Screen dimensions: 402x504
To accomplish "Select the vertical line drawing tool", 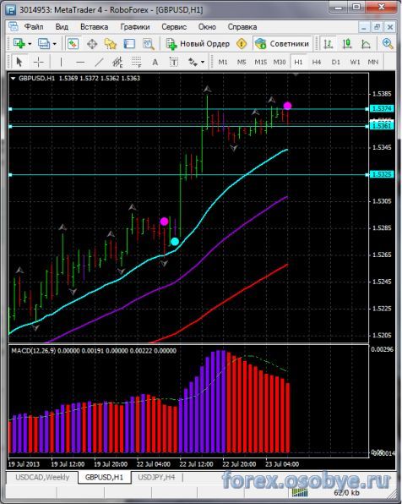I will tap(61, 62).
